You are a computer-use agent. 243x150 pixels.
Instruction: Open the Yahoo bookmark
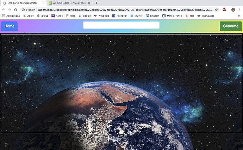[57, 16]
